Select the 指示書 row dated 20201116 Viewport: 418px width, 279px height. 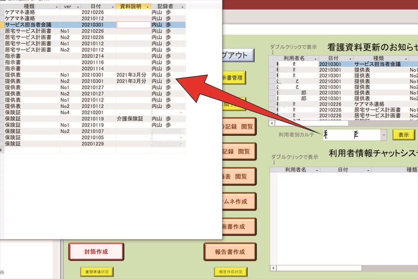[x=95, y=62]
